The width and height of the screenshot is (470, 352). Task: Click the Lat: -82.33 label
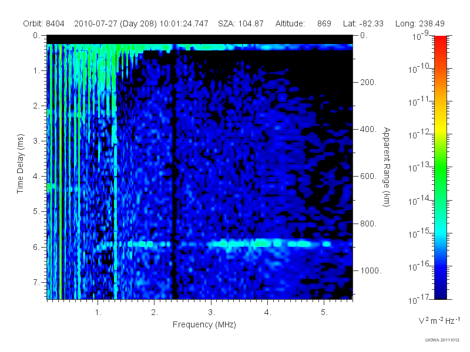click(363, 23)
